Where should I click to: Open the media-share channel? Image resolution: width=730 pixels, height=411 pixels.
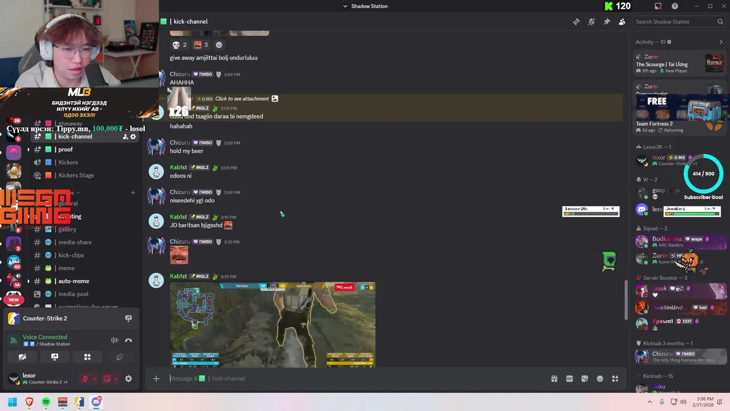84,242
